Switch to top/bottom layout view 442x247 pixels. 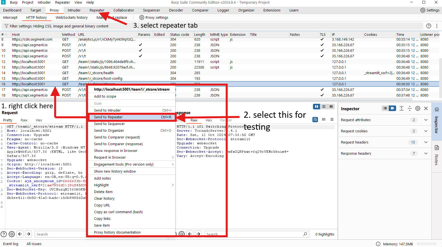(x=324, y=107)
